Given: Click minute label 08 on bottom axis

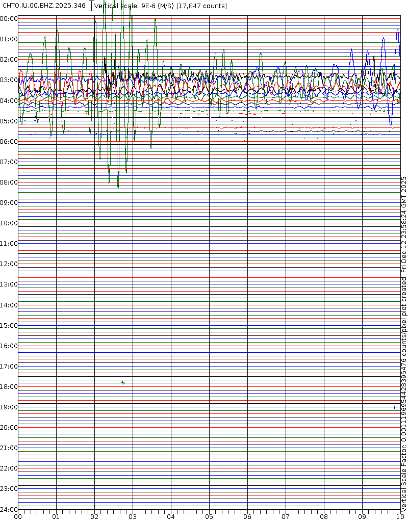Looking at the screenshot, I should (324, 516).
